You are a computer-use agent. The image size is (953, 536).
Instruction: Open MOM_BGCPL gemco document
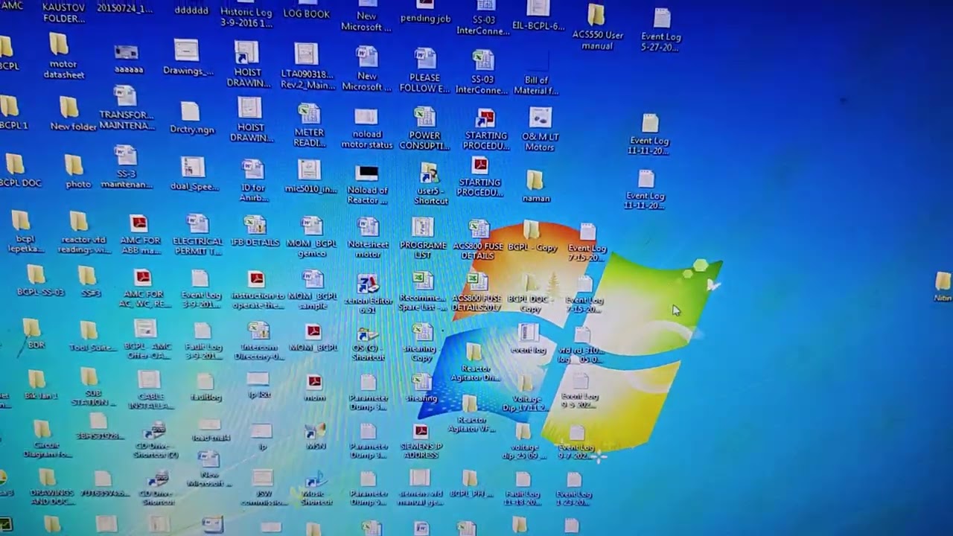tap(312, 237)
